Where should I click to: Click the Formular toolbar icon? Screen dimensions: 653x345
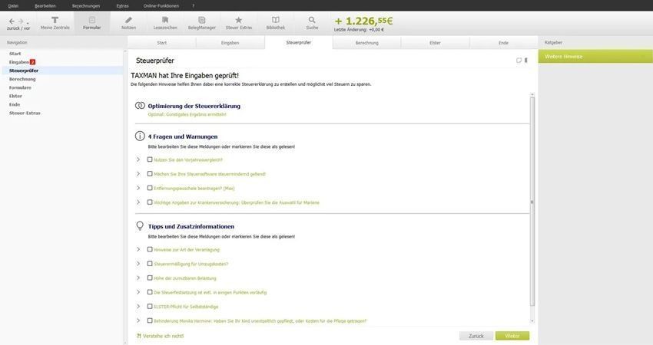[x=92, y=23]
